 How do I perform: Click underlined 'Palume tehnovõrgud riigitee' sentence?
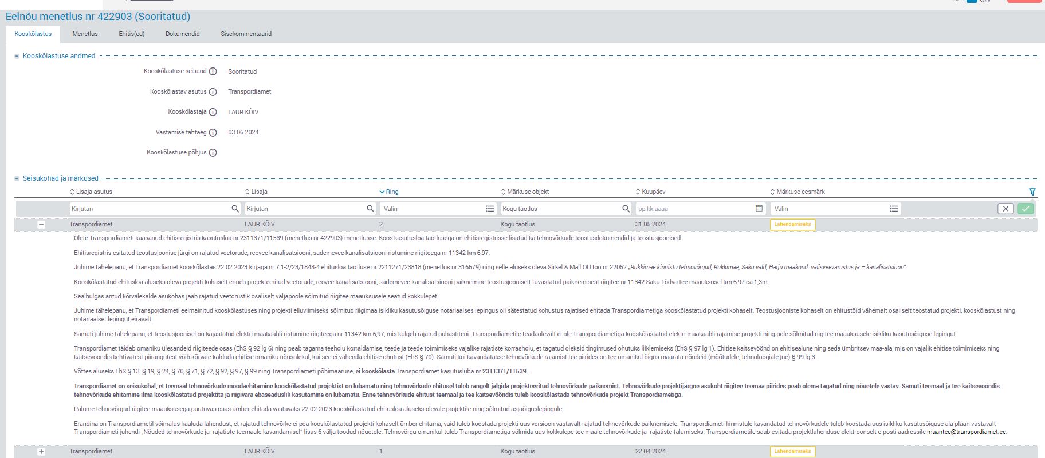(319, 409)
